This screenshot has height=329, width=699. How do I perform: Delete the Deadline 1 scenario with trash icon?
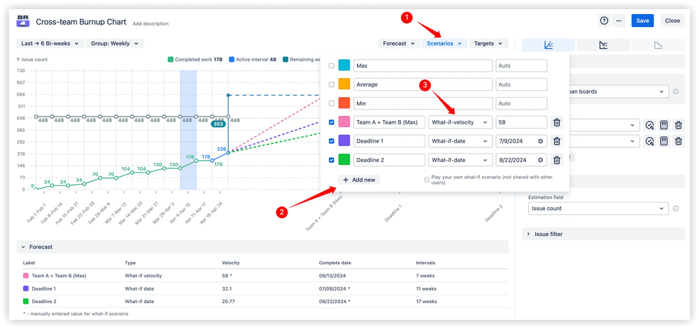click(x=557, y=141)
